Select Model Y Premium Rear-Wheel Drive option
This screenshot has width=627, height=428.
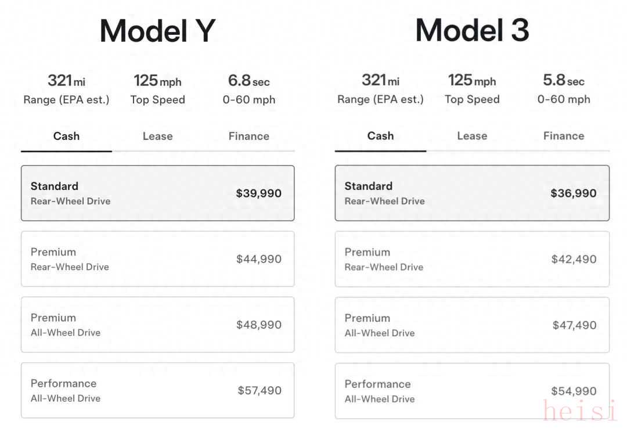tap(157, 259)
